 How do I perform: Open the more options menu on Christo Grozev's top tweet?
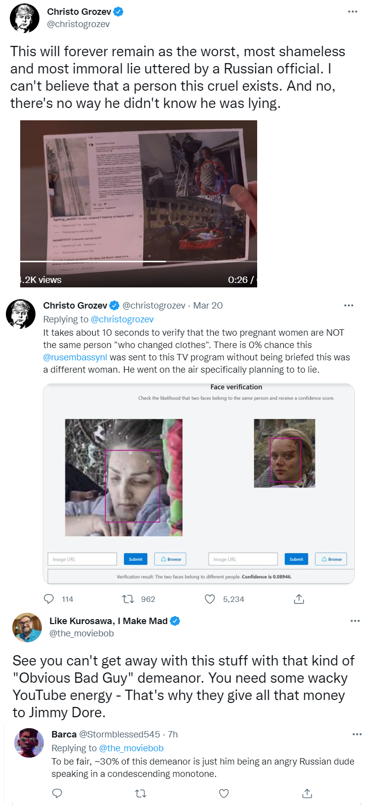point(352,12)
